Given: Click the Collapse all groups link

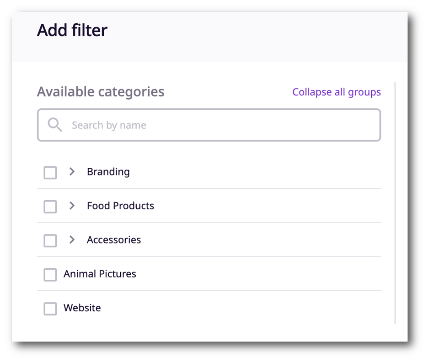Looking at the screenshot, I should pyautogui.click(x=337, y=92).
